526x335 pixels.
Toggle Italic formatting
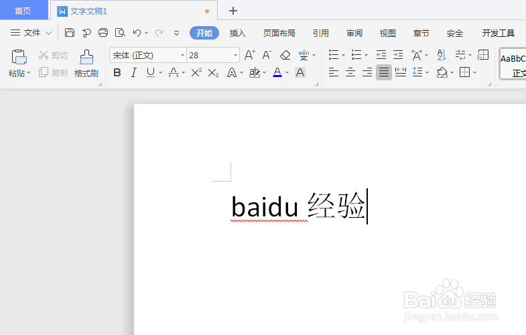(134, 72)
